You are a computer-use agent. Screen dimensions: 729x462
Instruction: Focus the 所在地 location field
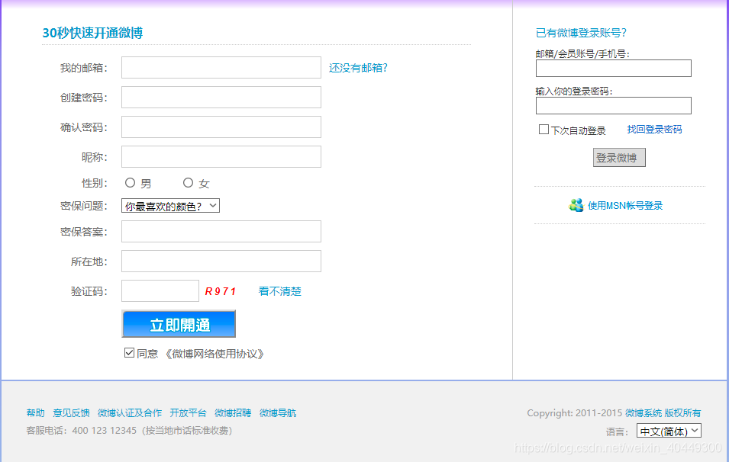(x=221, y=261)
